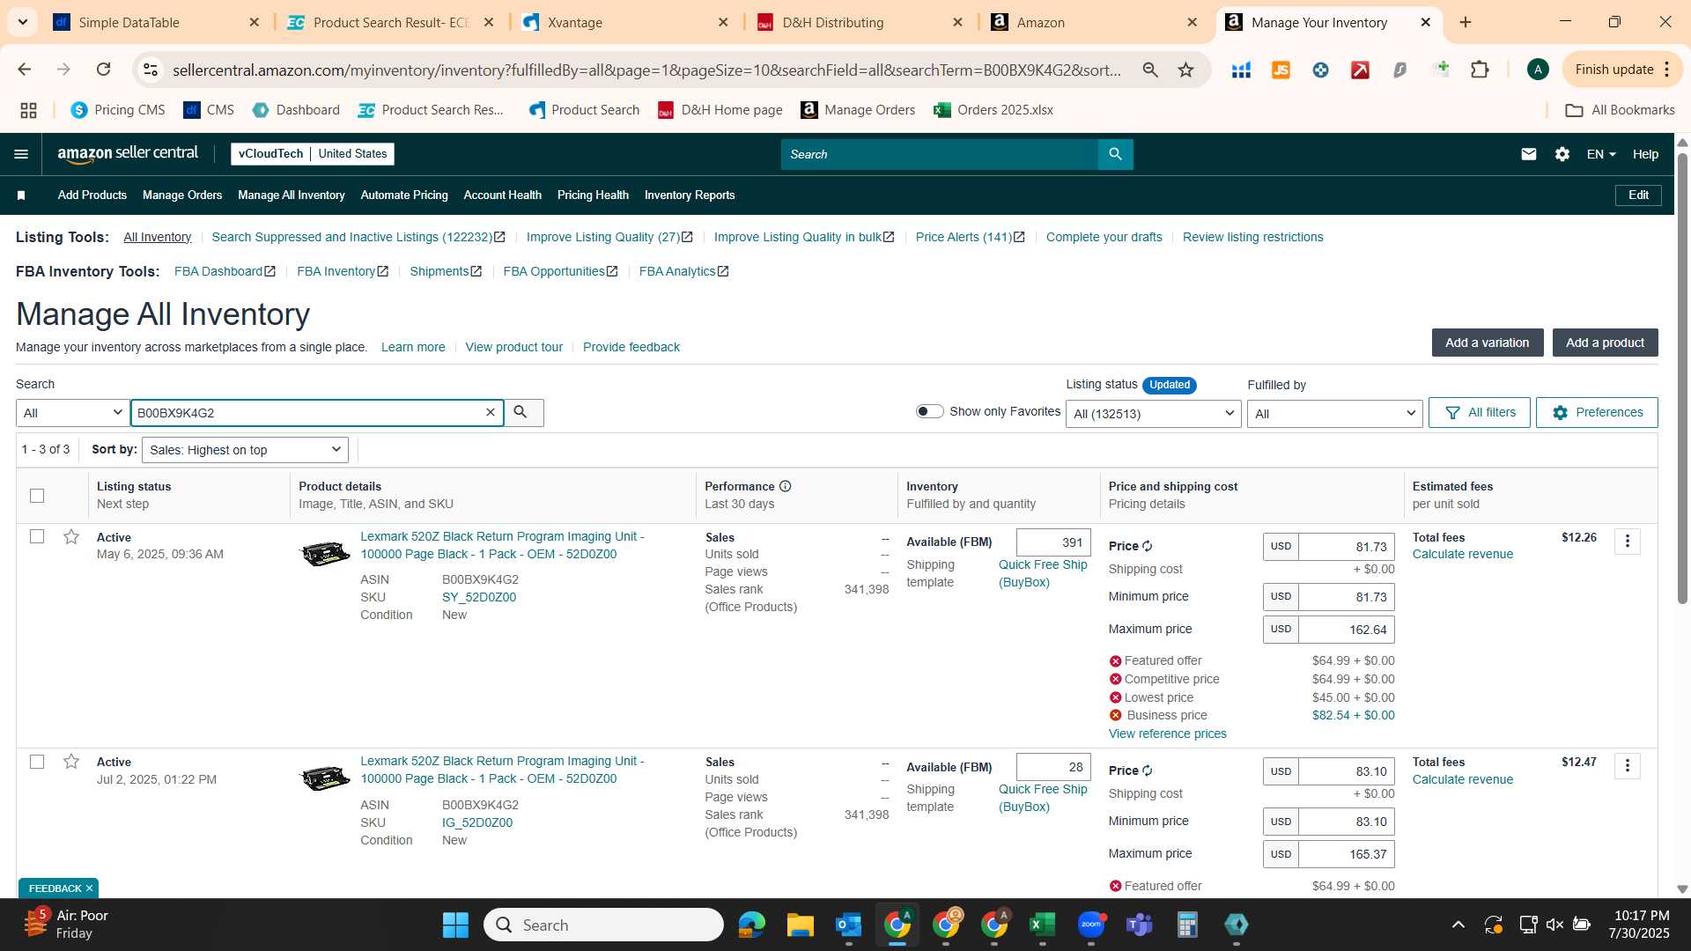Open the Fulfilled by dropdown
Image resolution: width=1691 pixels, height=951 pixels.
tap(1334, 414)
